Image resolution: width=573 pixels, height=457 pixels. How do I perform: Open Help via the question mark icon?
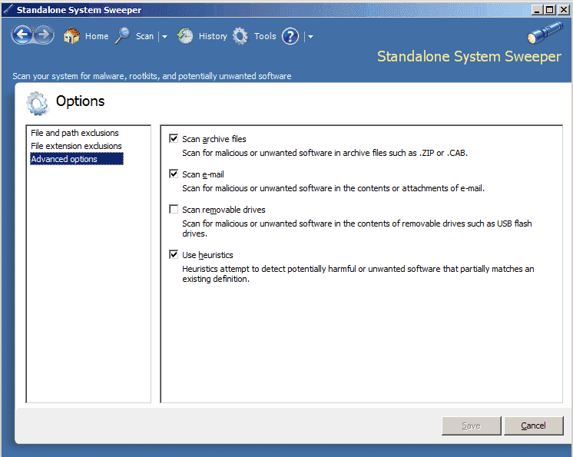click(290, 36)
